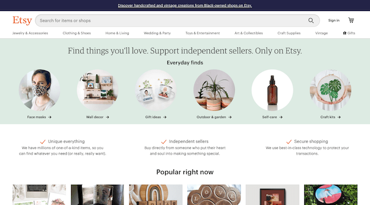
Task: Click the Sign in button
Action: click(x=334, y=20)
